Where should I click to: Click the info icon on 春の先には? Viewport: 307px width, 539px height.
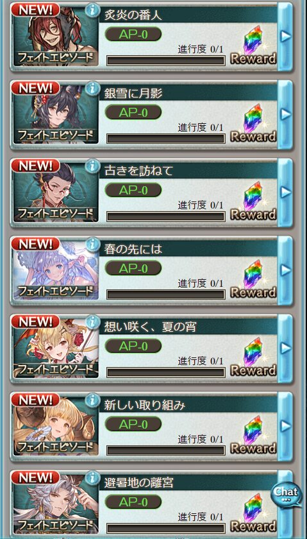point(90,244)
